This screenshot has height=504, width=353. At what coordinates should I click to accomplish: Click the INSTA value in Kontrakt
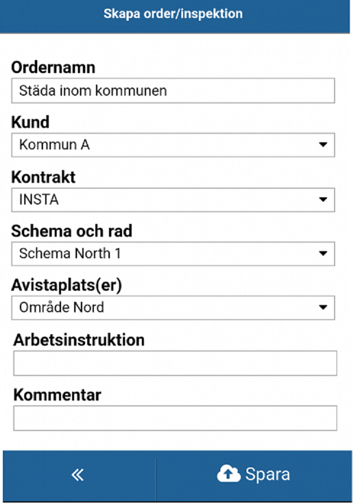[x=39, y=200]
